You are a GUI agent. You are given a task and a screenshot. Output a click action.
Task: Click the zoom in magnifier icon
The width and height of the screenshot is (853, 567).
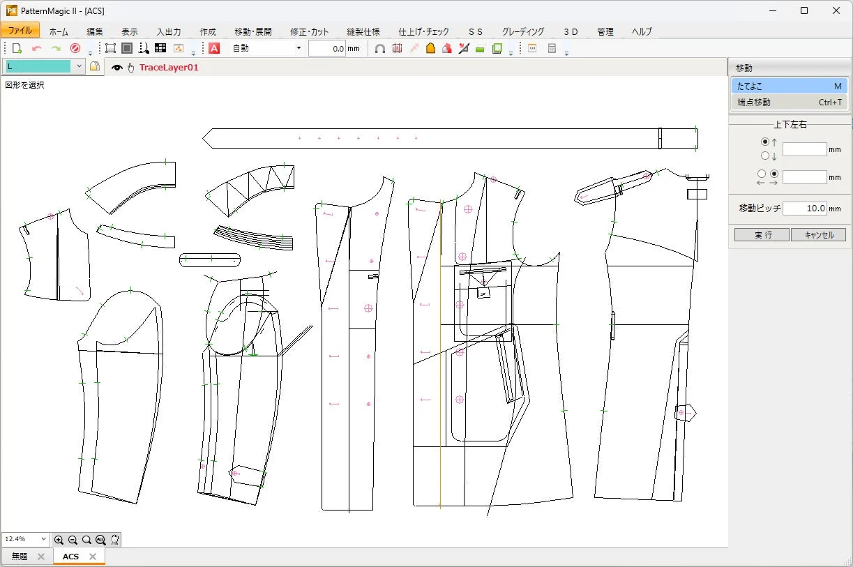tap(59, 539)
